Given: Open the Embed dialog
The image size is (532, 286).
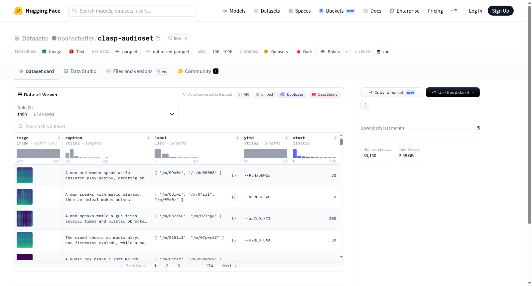Looking at the screenshot, I should (264, 94).
